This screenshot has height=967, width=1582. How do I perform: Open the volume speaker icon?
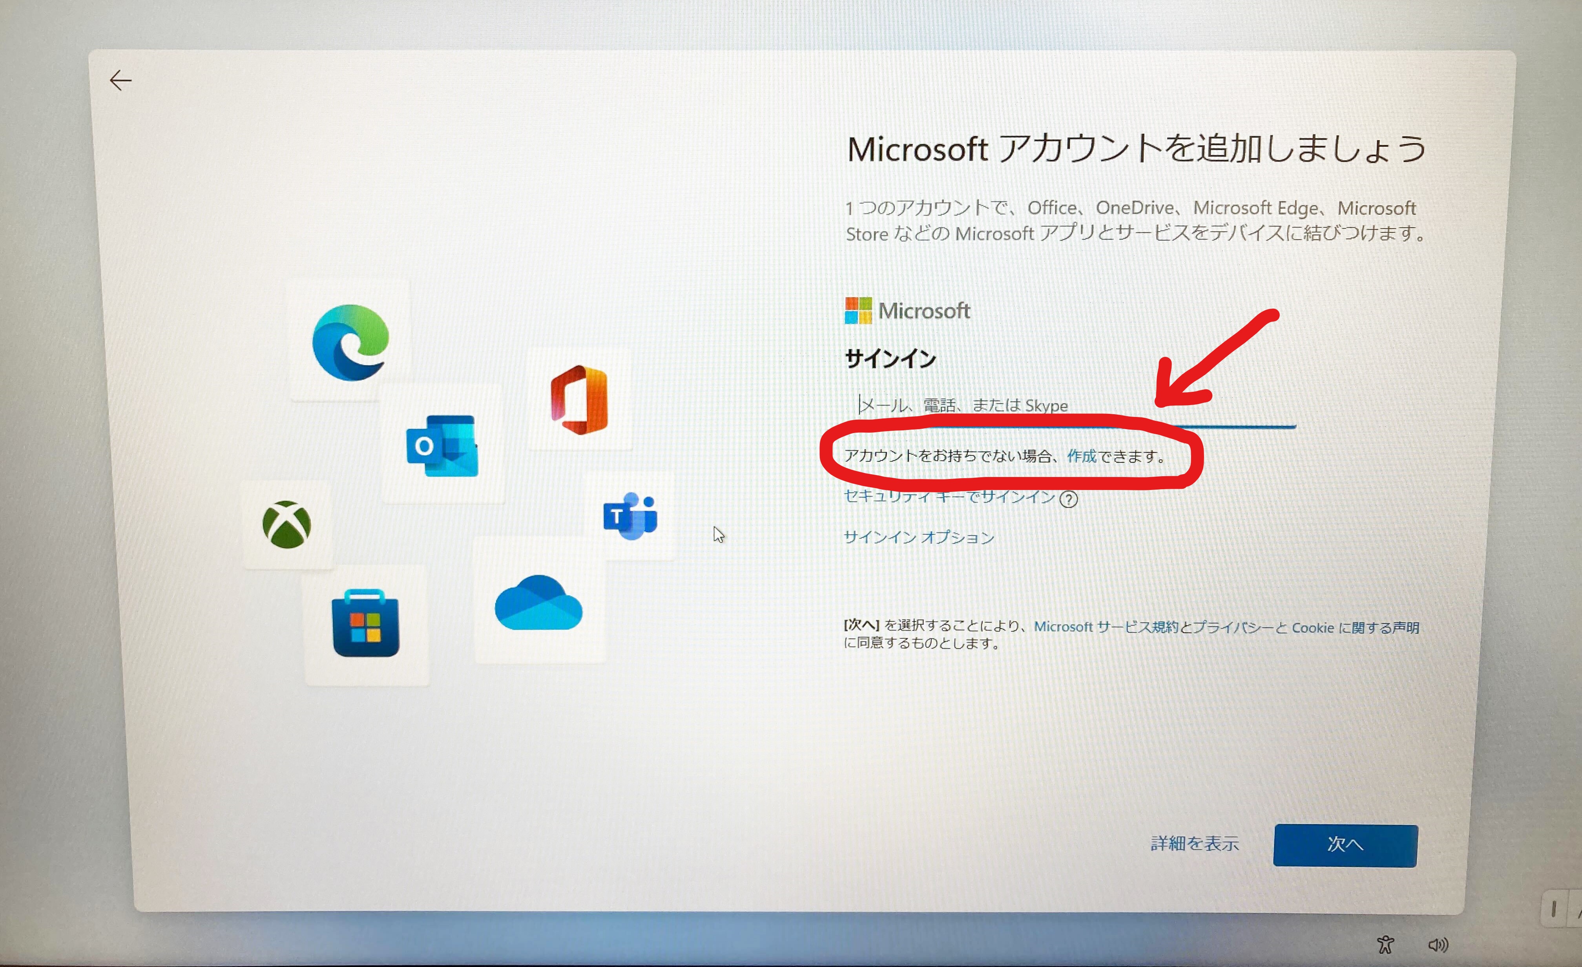[x=1438, y=945]
